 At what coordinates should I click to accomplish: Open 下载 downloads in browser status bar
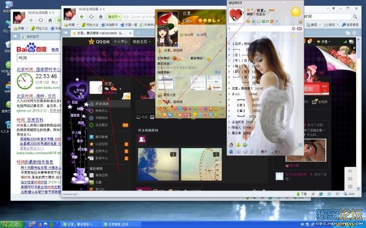coord(302,194)
